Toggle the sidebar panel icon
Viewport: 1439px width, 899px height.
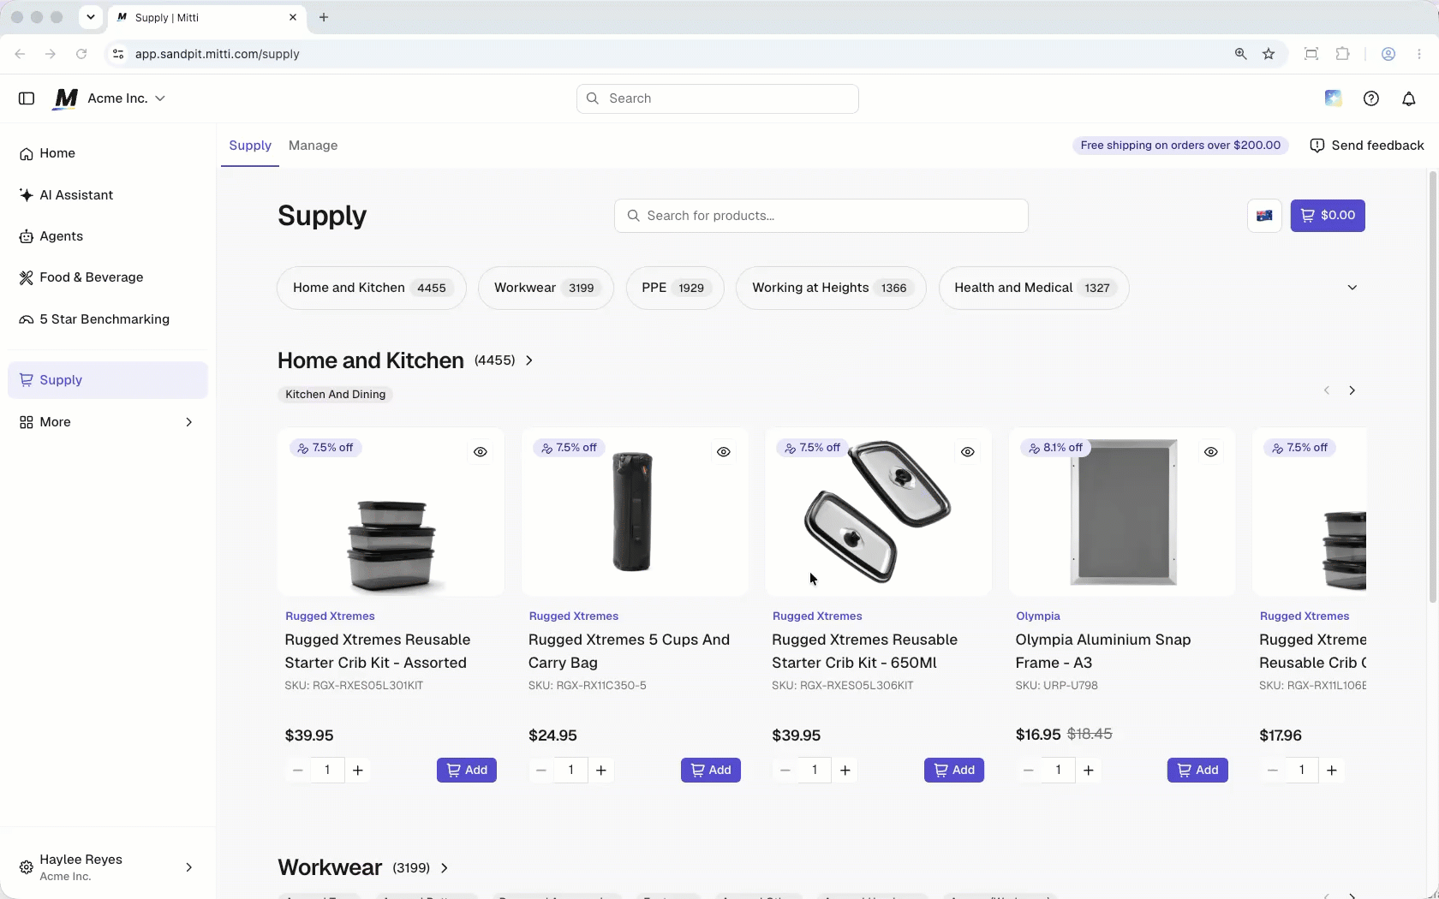(x=27, y=98)
